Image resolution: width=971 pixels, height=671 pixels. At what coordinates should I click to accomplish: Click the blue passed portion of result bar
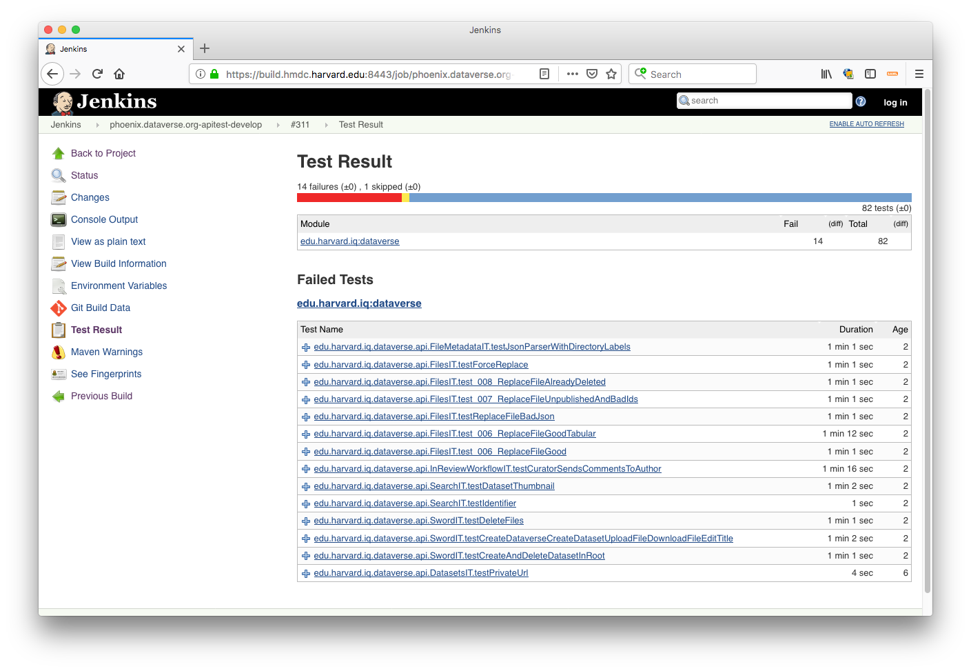[x=660, y=197]
